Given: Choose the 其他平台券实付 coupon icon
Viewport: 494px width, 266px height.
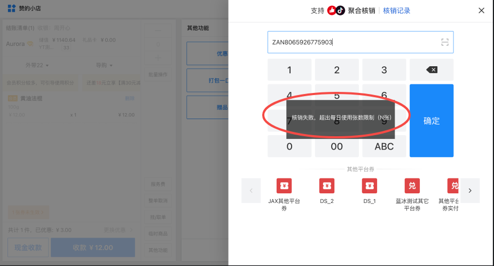Looking at the screenshot, I should coord(453,186).
